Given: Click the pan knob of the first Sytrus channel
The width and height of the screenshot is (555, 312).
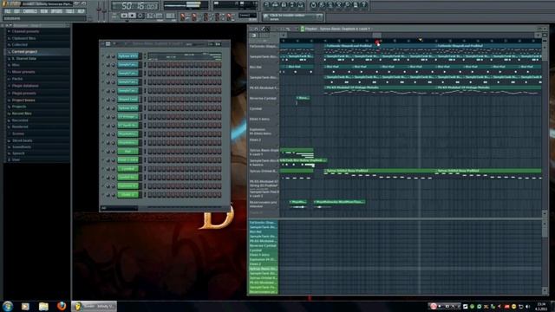Looking at the screenshot, I should (108, 56).
